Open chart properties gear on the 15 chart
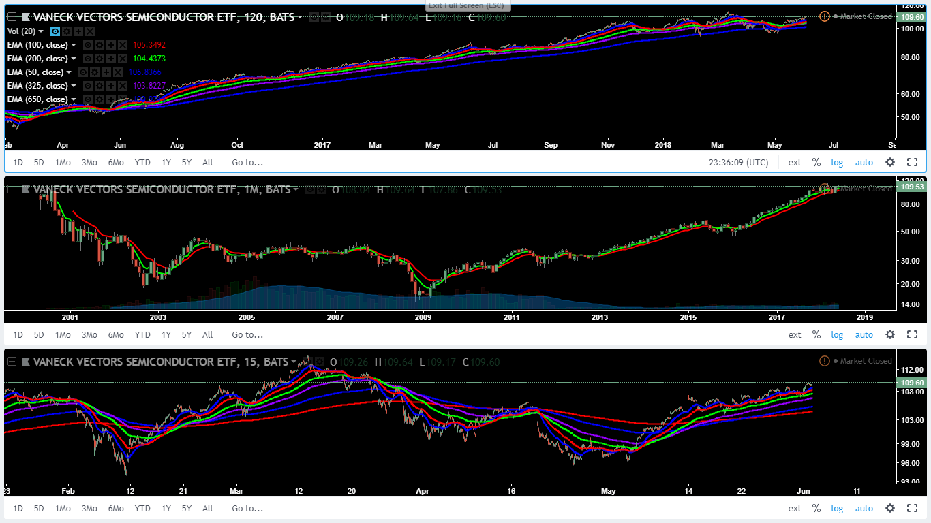The height and width of the screenshot is (523, 931). (889, 508)
